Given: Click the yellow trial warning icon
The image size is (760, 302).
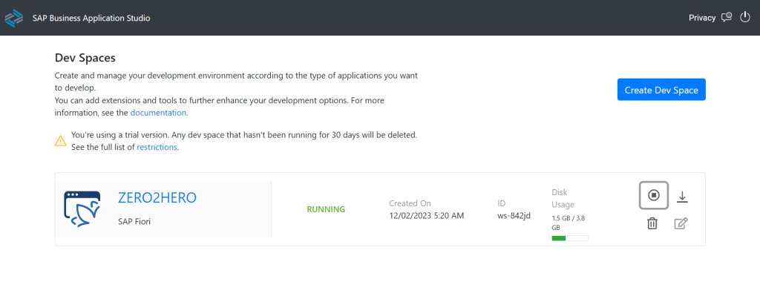Looking at the screenshot, I should click(x=61, y=140).
